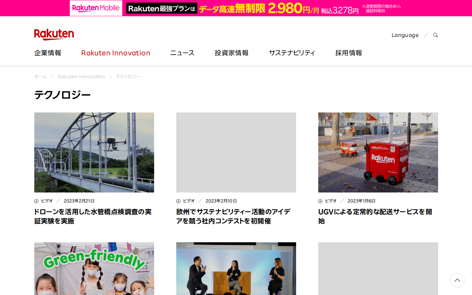
Task: Click the ビデオ label next to 2023年2月10日
Action: (x=189, y=201)
